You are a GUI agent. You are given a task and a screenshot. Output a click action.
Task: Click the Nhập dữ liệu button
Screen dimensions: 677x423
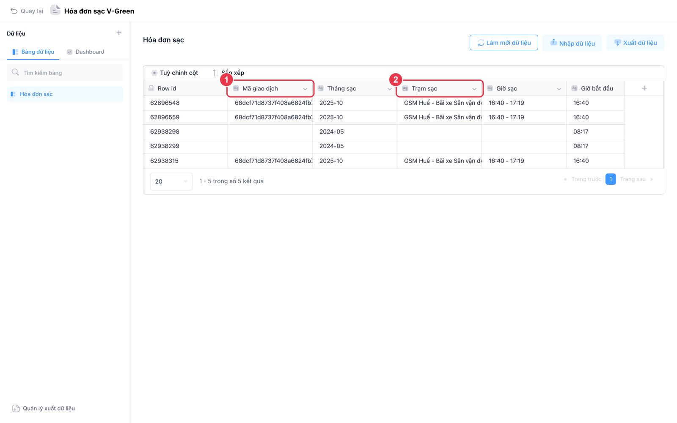(572, 43)
